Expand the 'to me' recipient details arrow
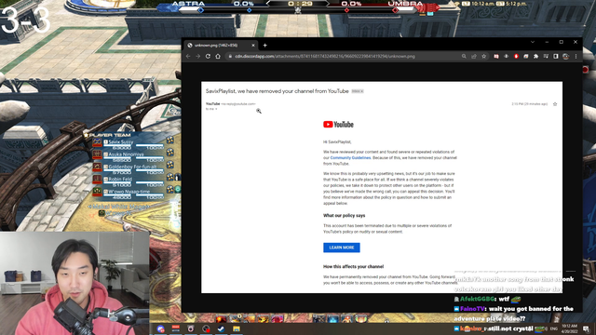596x335 pixels. tap(216, 109)
